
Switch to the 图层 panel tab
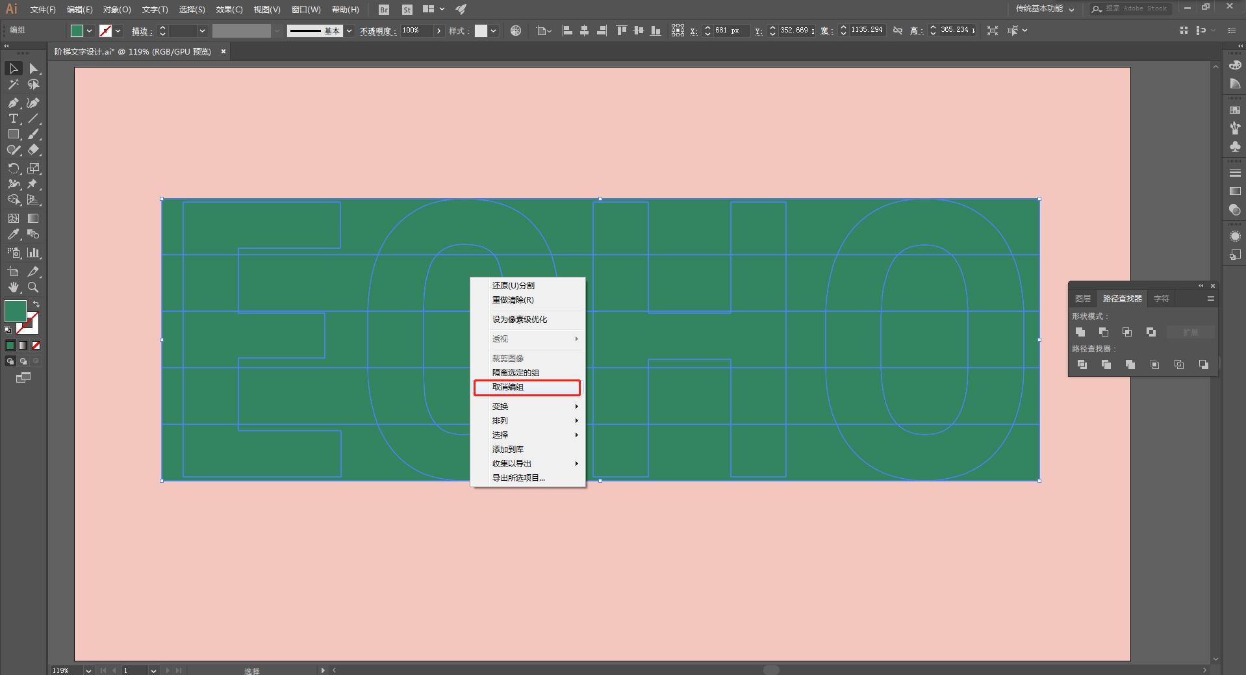(x=1083, y=299)
